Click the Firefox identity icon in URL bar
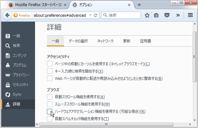The image size is (198, 128). coord(22,15)
